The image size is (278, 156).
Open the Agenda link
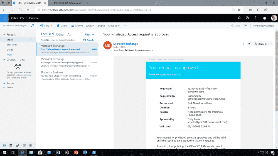[x=88, y=40]
